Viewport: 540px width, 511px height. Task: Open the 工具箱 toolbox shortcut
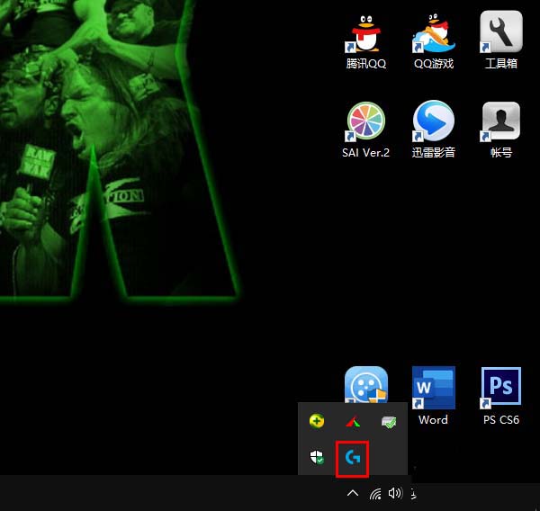pos(501,34)
